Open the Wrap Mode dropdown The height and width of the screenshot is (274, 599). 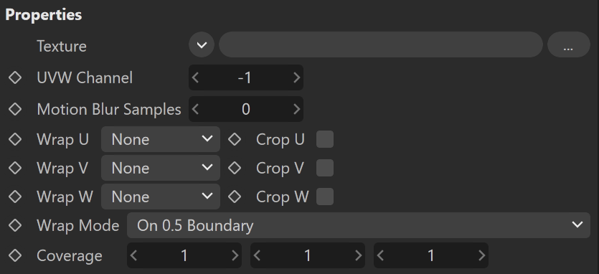click(x=359, y=225)
